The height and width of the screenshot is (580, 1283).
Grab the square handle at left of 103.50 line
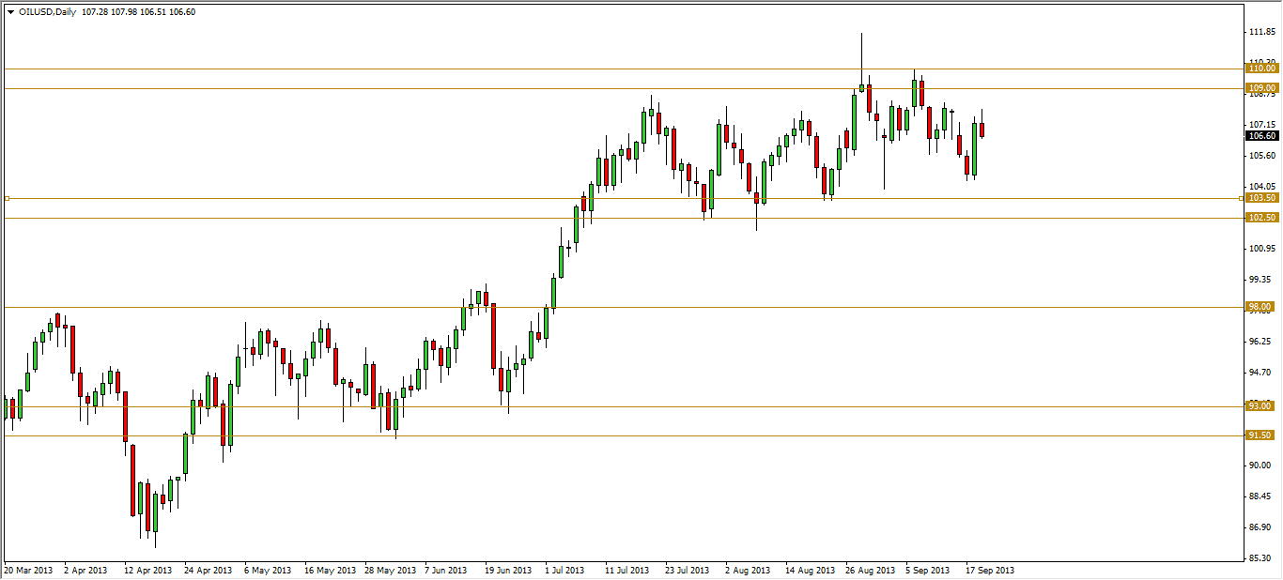(x=7, y=198)
